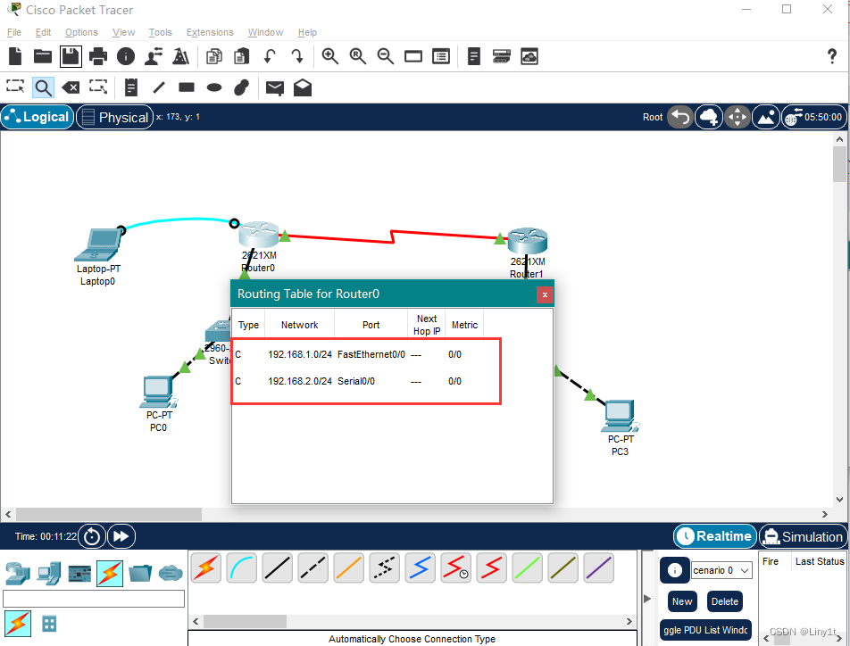The image size is (850, 646).
Task: Click Fast Forward Time button
Action: [x=121, y=536]
